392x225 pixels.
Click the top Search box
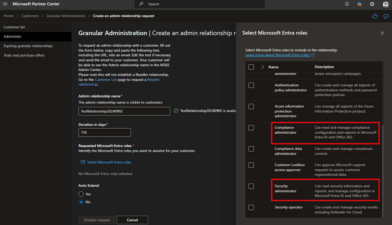tap(199, 4)
